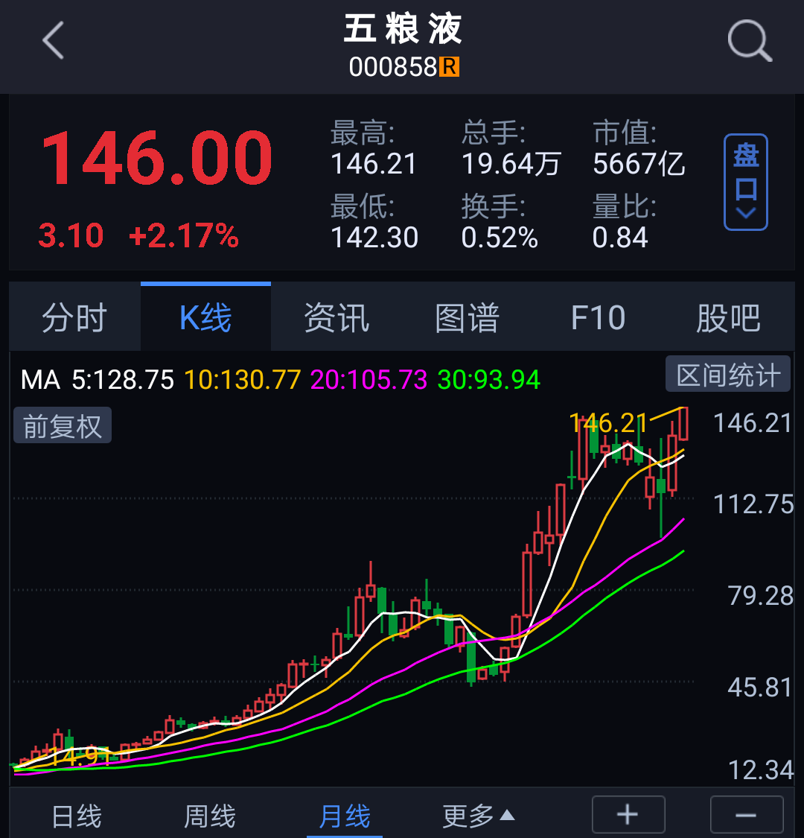This screenshot has height=838, width=804.
Task: Tap the MA20 value 20:105.73
Action: (x=368, y=380)
